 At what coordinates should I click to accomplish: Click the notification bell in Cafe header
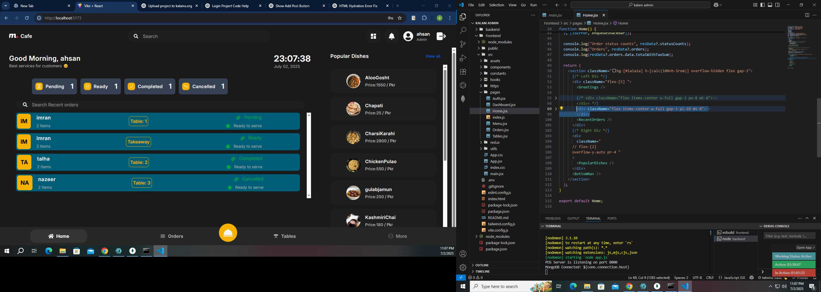(x=392, y=36)
